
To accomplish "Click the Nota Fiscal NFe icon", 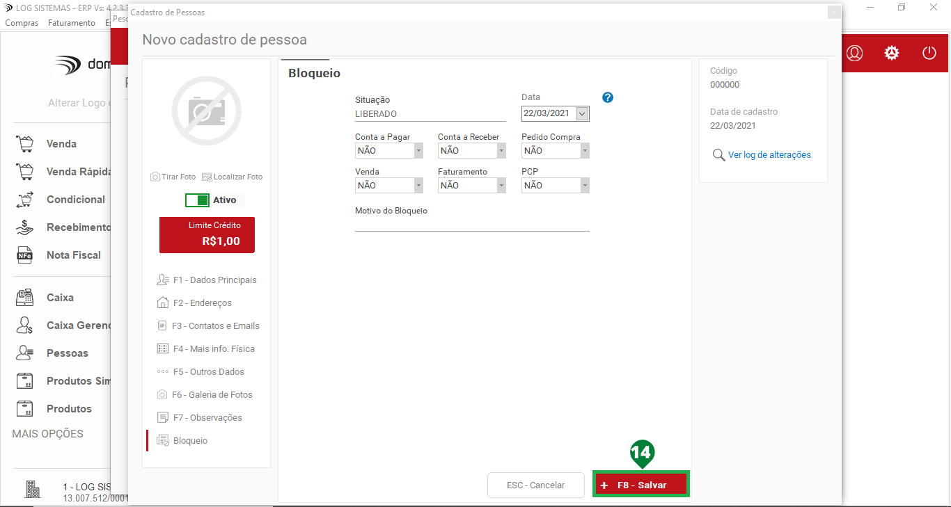I will click(25, 255).
